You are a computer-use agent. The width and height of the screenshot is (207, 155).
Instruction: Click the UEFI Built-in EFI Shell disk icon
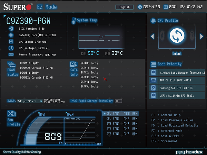tap(154, 95)
